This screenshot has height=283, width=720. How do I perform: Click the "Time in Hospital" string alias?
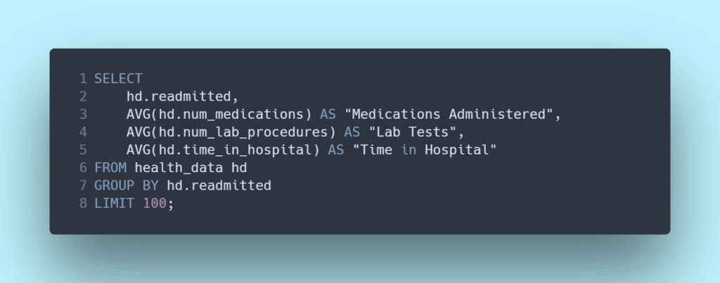pyautogui.click(x=420, y=150)
